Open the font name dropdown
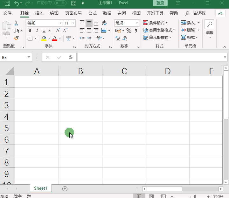The width and height of the screenshot is (229, 198). 60,23
